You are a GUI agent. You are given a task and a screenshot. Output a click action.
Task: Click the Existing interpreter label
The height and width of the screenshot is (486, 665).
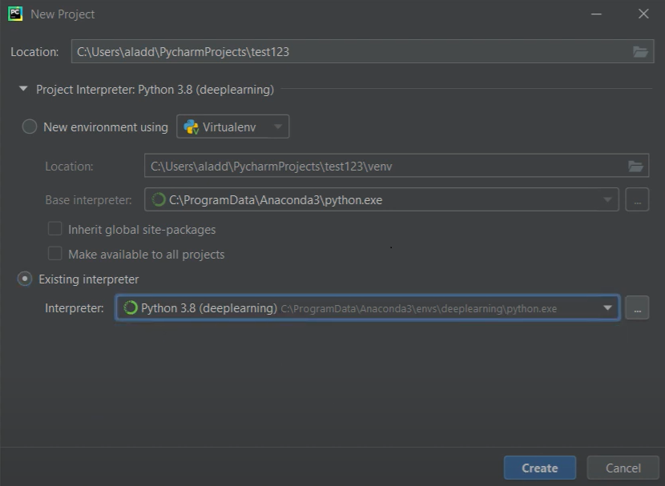click(x=89, y=279)
